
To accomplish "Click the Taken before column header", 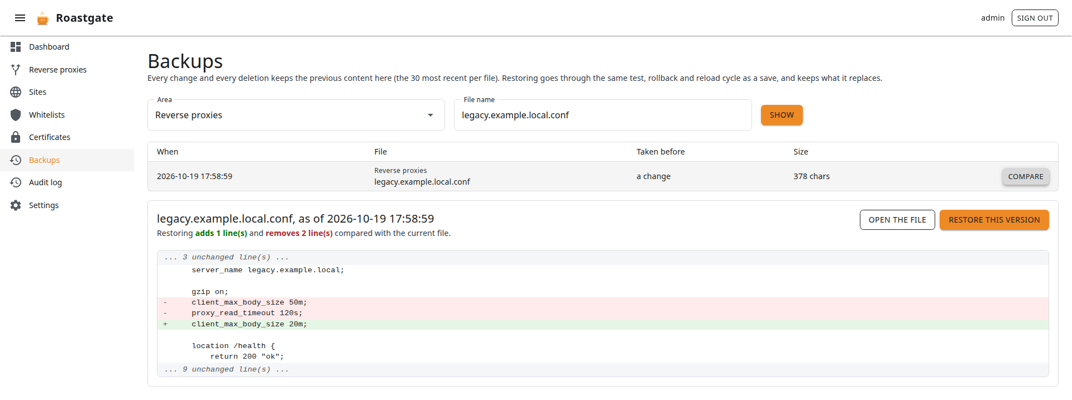I will (x=661, y=152).
